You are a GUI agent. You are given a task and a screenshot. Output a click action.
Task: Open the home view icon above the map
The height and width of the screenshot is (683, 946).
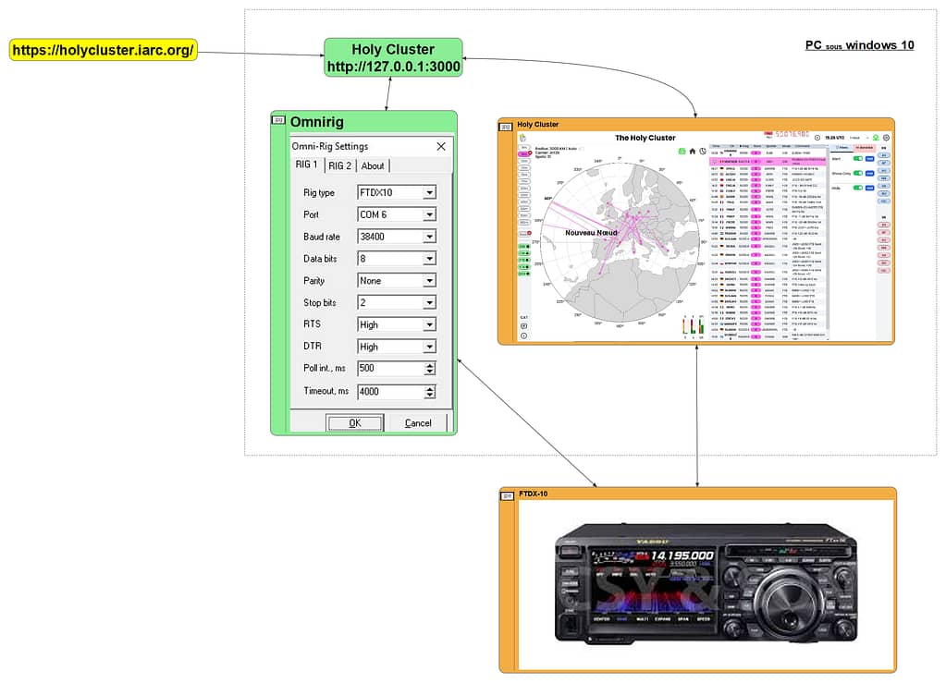(x=692, y=152)
